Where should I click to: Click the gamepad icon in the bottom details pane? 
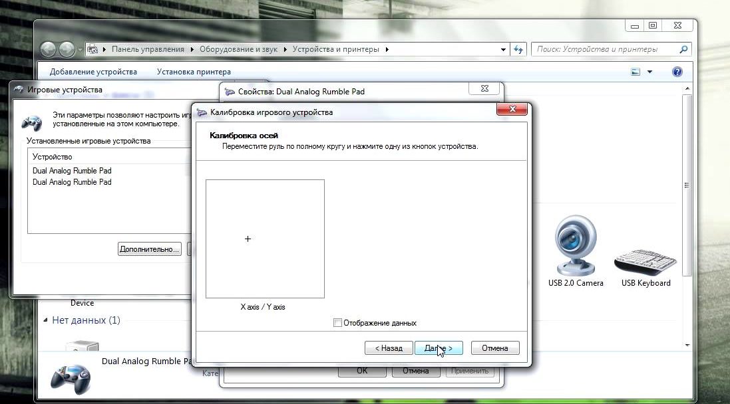[x=71, y=377]
